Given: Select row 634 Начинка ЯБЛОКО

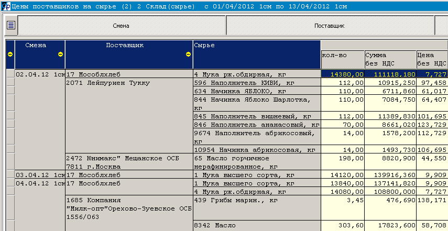Looking at the screenshot, I should [257, 91].
